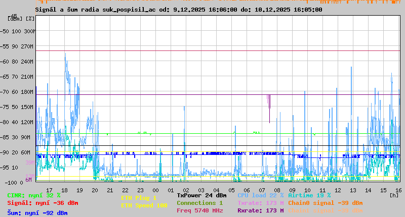Click the '12' hour label on x-axis

click(338, 190)
